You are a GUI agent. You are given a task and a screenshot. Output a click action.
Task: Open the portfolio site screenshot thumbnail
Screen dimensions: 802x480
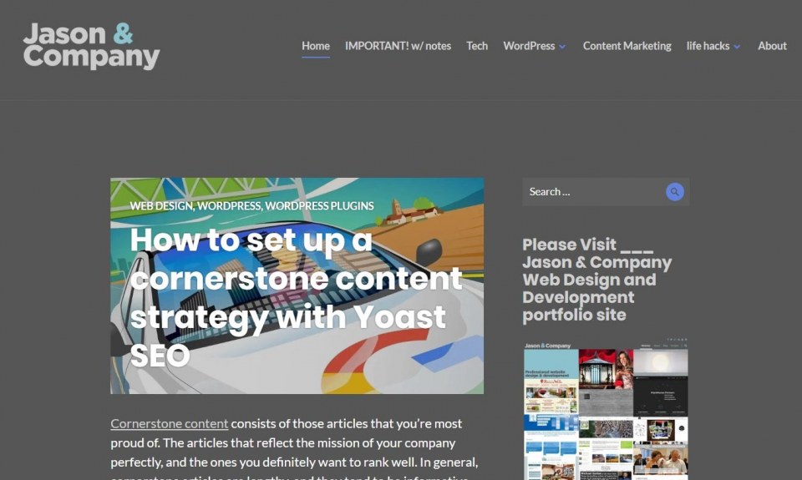point(606,409)
